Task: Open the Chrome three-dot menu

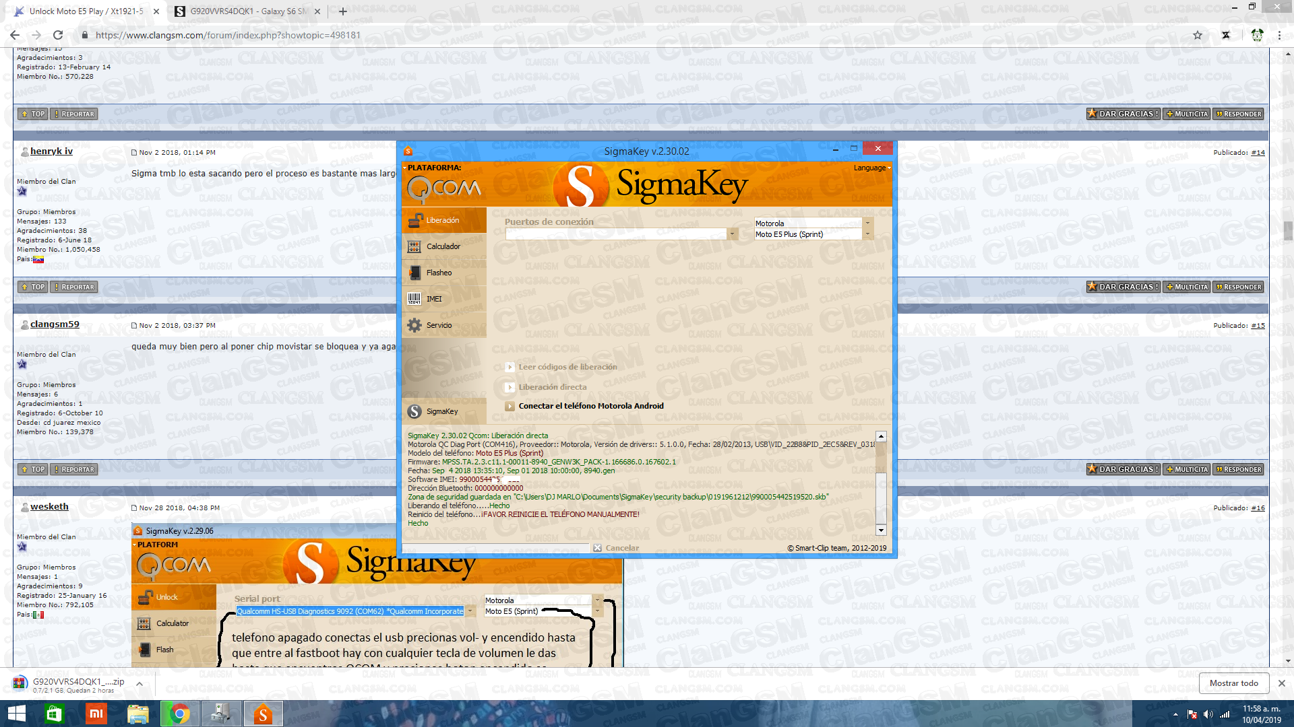Action: click(x=1279, y=35)
